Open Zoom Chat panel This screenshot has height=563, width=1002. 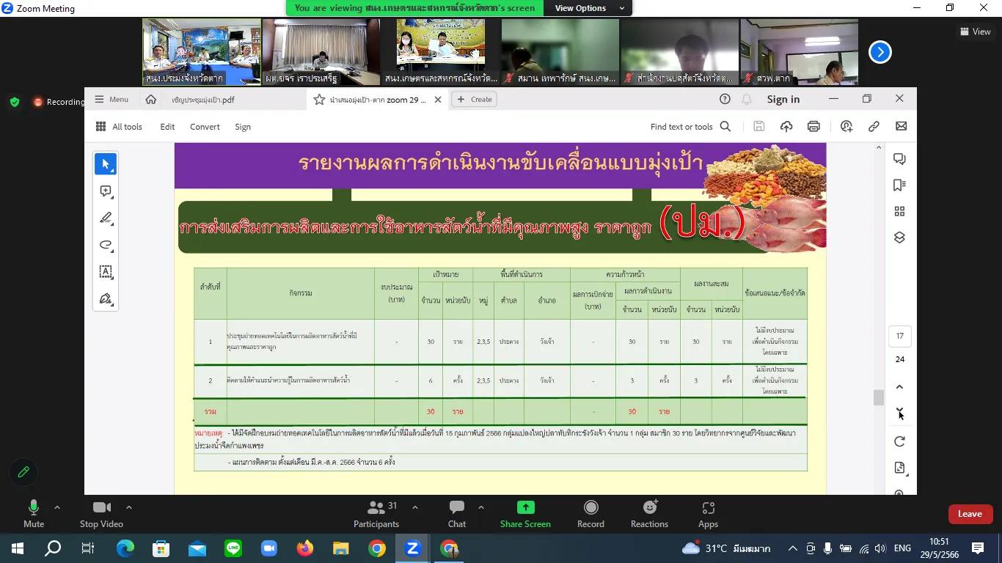[457, 514]
